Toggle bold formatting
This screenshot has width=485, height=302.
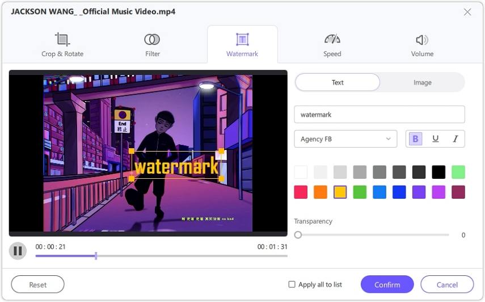pyautogui.click(x=415, y=139)
